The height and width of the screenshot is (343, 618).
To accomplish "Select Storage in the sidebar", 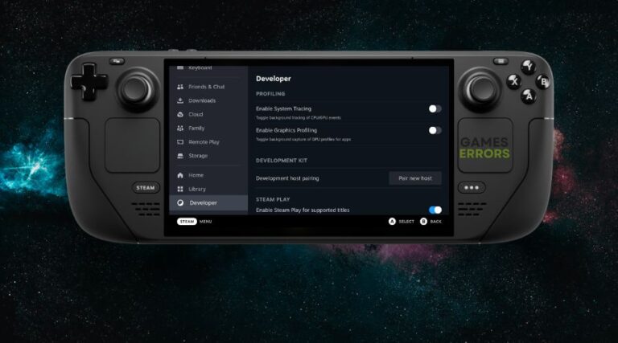I will (x=208, y=156).
